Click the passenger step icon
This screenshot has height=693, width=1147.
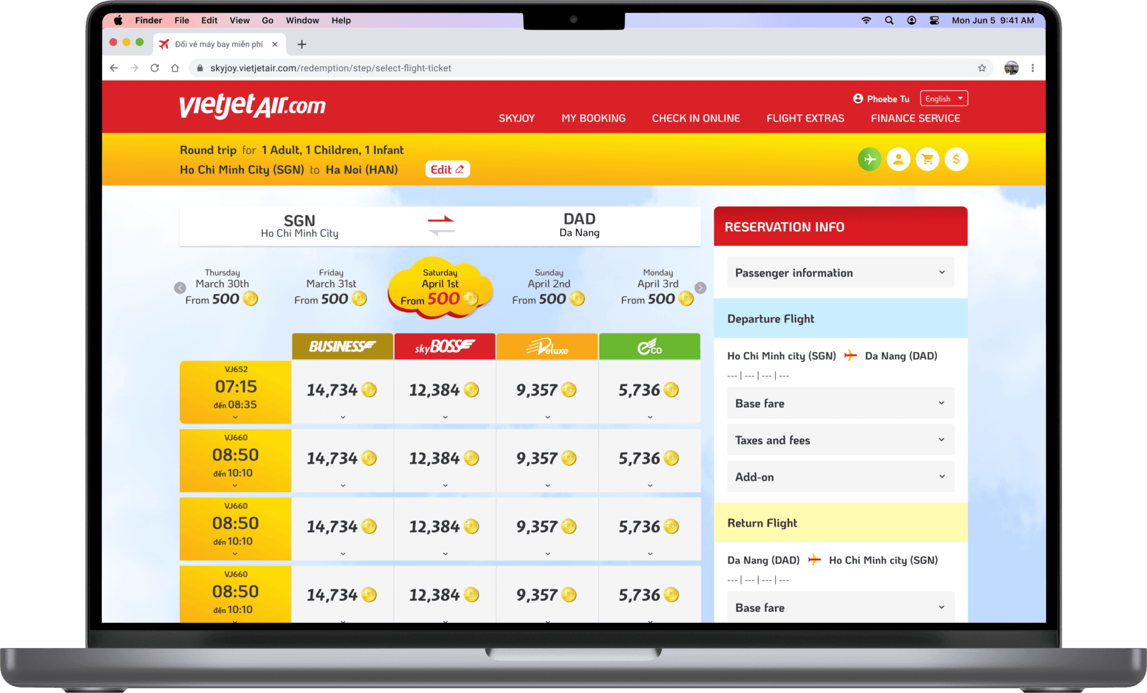pyautogui.click(x=898, y=160)
